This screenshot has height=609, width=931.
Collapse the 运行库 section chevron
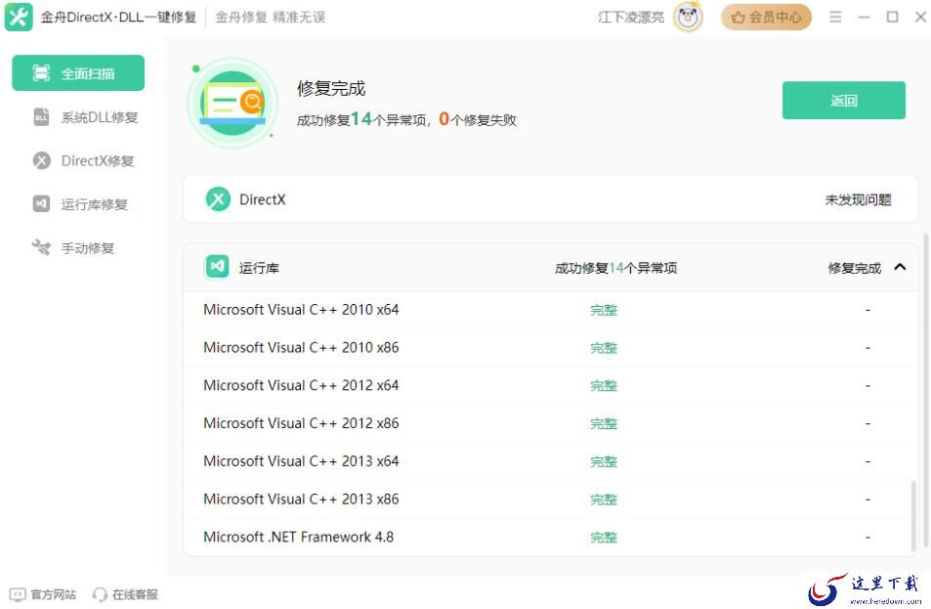(x=900, y=267)
